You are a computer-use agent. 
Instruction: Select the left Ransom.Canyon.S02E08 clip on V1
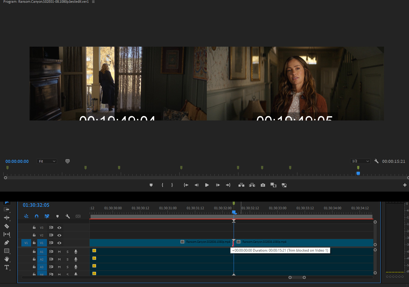162,243
